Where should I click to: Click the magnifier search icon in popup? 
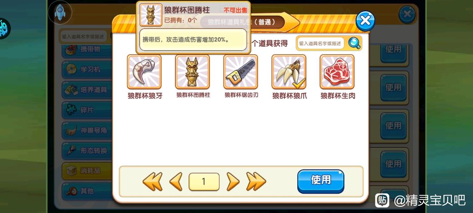[x=354, y=43]
